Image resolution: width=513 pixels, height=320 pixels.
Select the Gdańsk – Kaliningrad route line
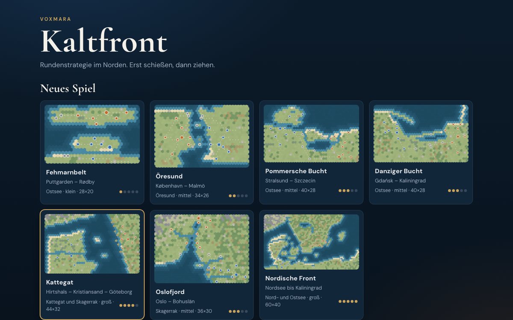click(x=400, y=181)
